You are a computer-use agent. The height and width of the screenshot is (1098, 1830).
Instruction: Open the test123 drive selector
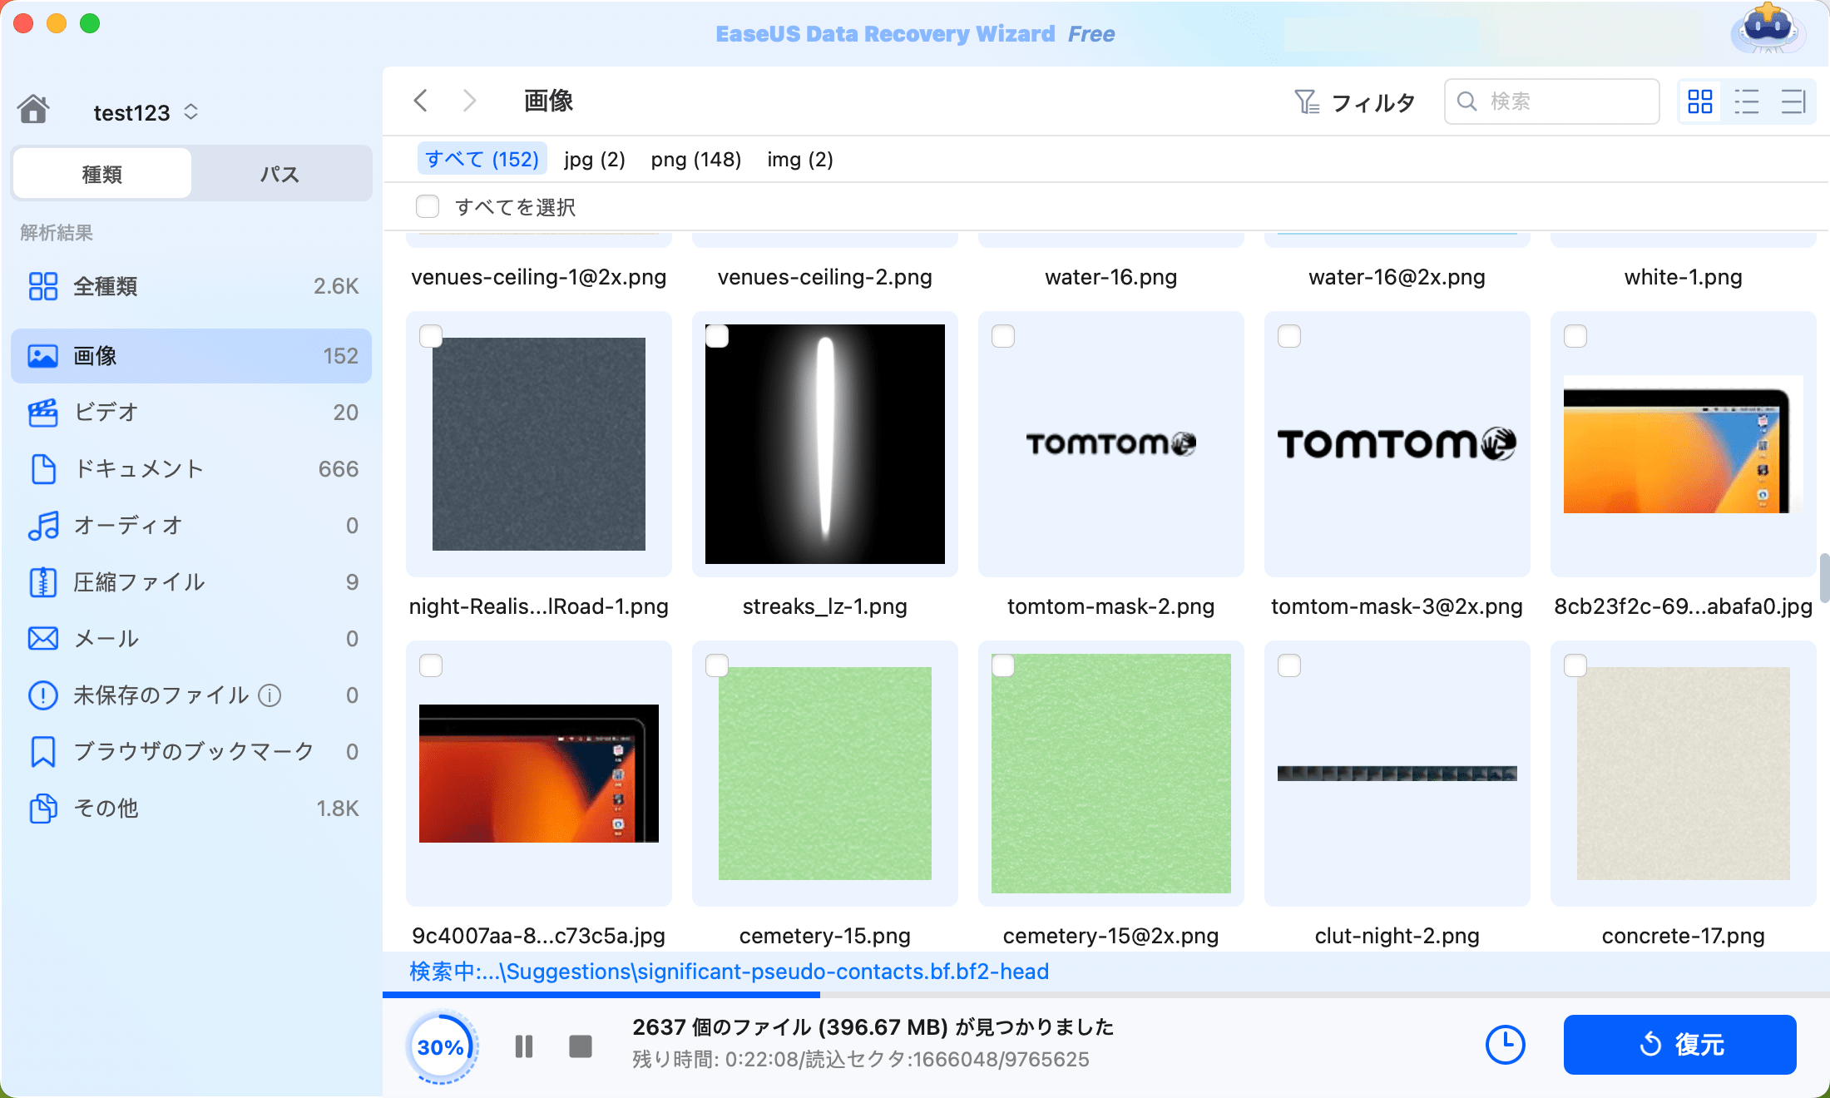click(146, 112)
